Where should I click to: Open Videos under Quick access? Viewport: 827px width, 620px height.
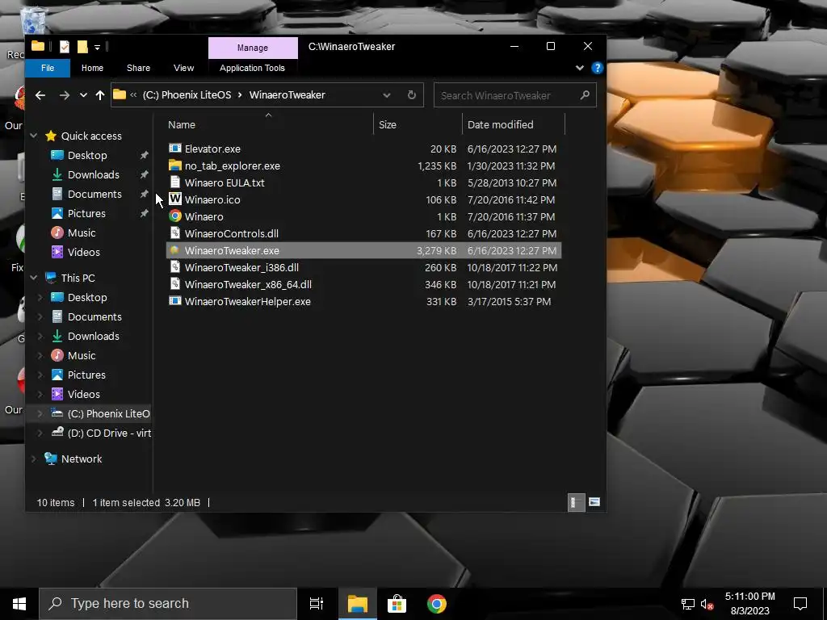(83, 252)
